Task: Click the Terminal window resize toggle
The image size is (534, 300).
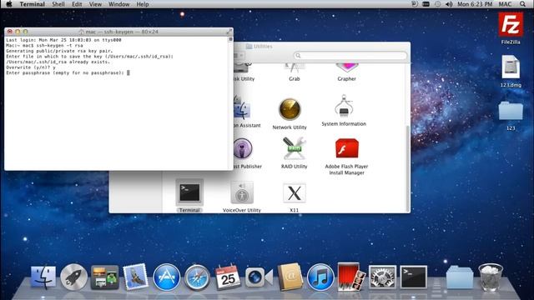Action: tap(229, 32)
